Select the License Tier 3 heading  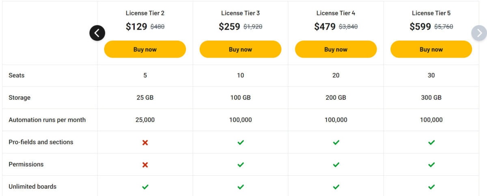(240, 13)
